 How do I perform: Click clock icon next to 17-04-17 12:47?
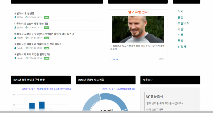[27, 38]
